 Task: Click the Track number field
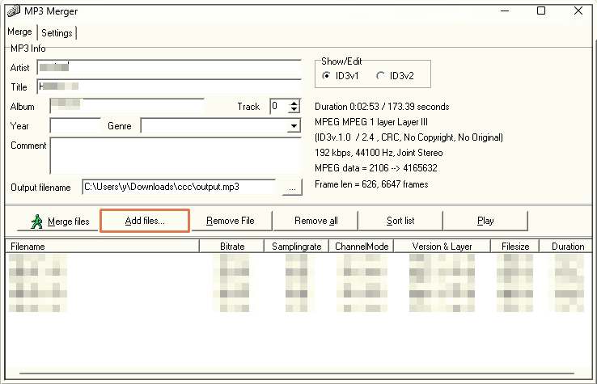click(279, 106)
